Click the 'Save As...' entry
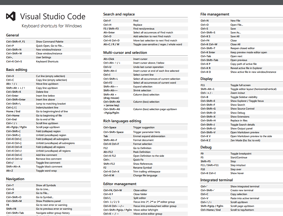The height and width of the screenshot is (216, 283). (236, 33)
